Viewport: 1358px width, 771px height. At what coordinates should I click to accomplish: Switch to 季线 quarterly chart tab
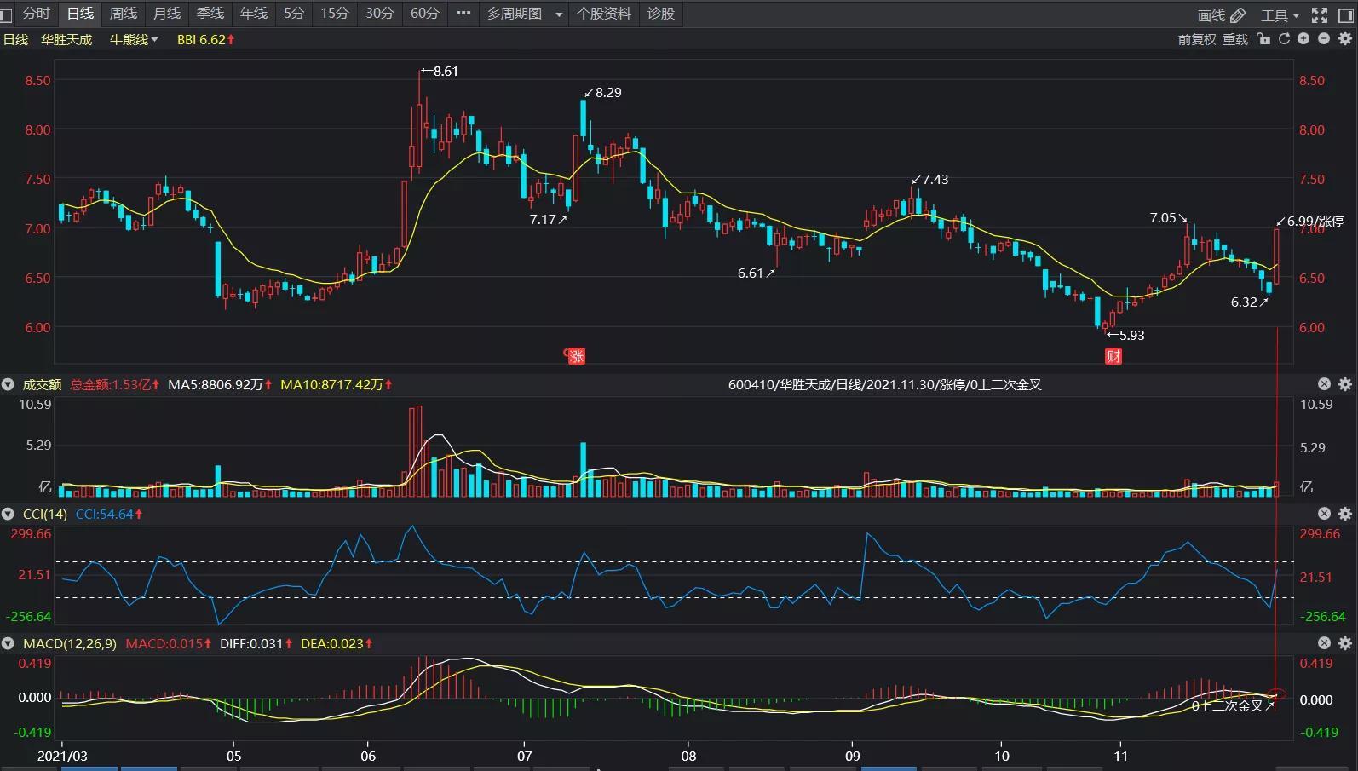[x=210, y=14]
